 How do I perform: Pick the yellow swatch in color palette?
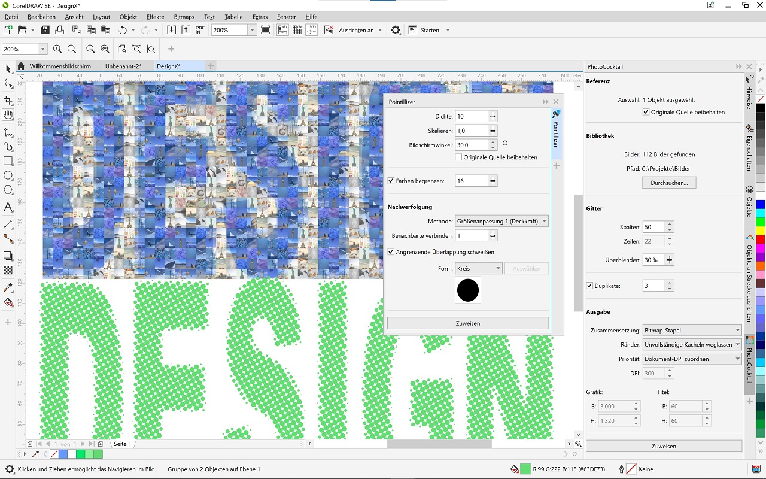pyautogui.click(x=761, y=231)
